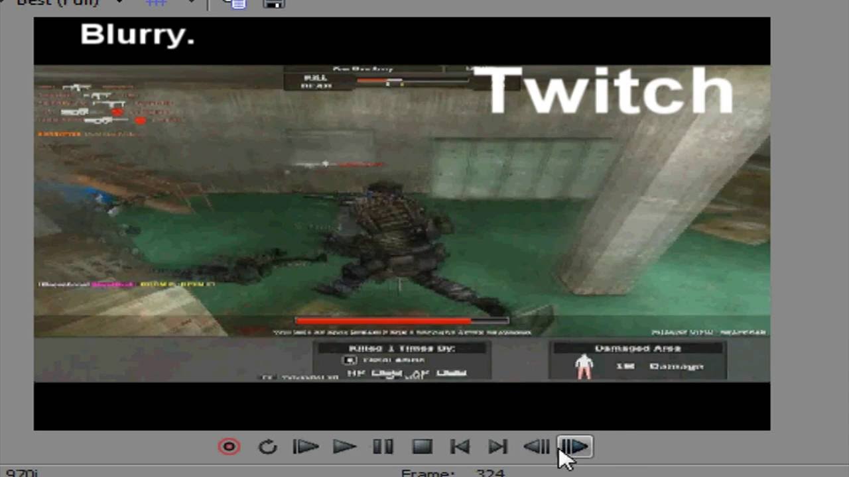
Task: Go to the start of the project
Action: 460,447
